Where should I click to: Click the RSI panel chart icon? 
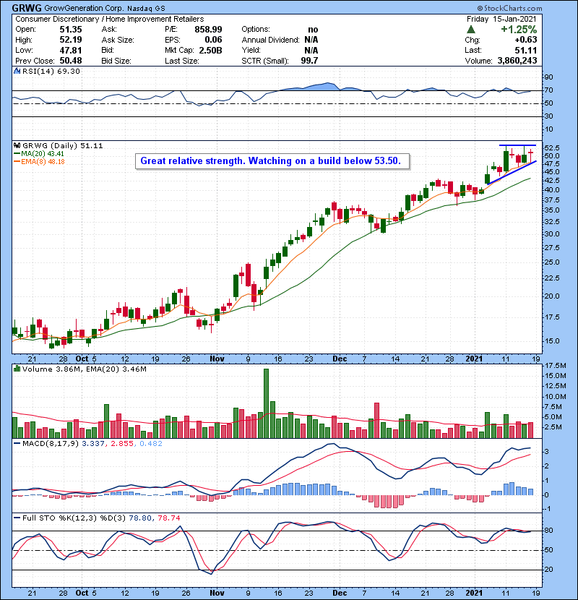point(17,71)
